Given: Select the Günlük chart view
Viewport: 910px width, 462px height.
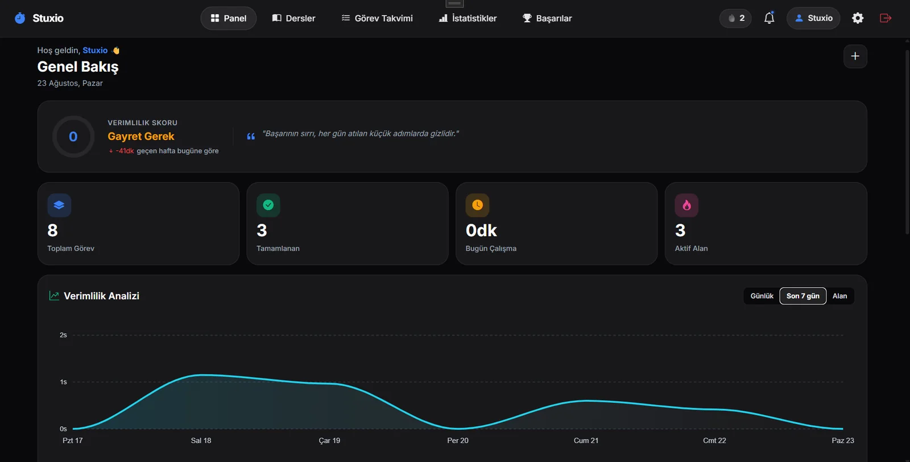Looking at the screenshot, I should tap(762, 296).
